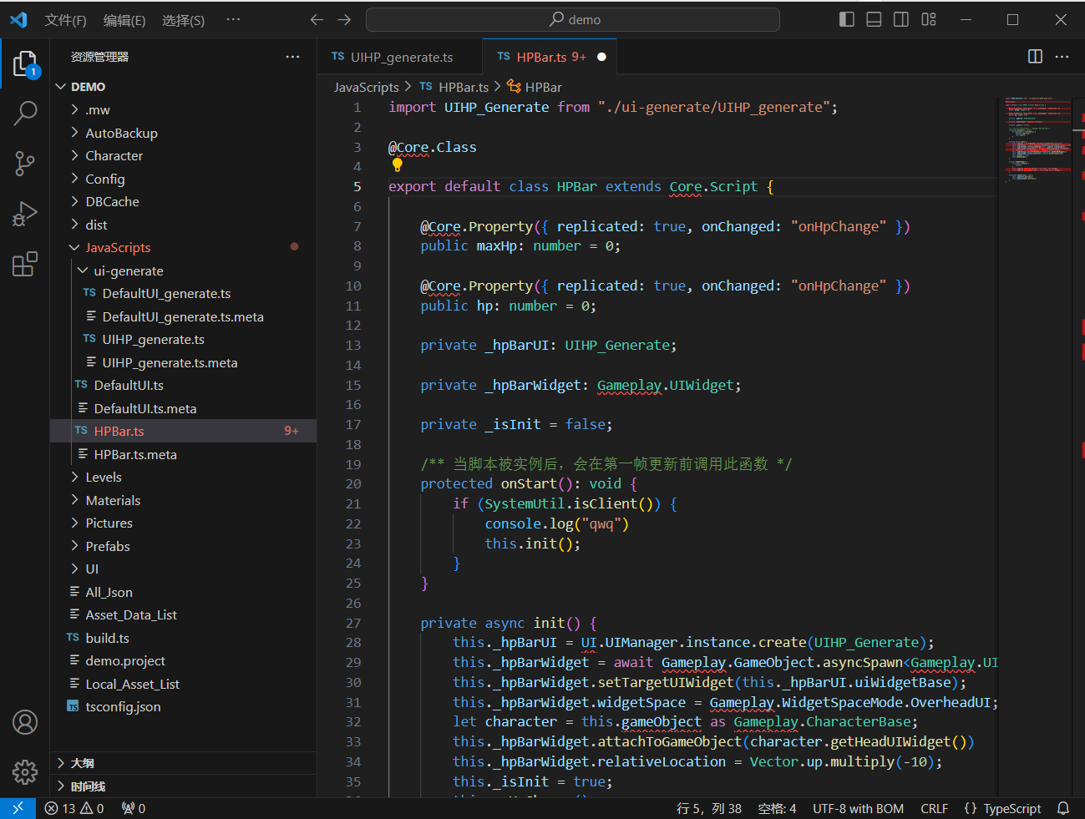Click the ports forwarded status item
This screenshot has height=819, width=1085.
click(134, 808)
